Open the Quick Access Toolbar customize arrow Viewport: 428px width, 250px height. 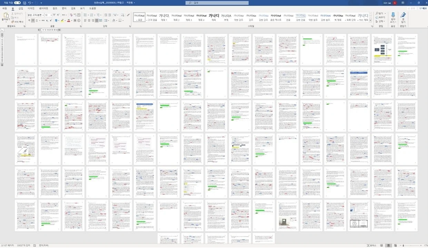[41, 3]
